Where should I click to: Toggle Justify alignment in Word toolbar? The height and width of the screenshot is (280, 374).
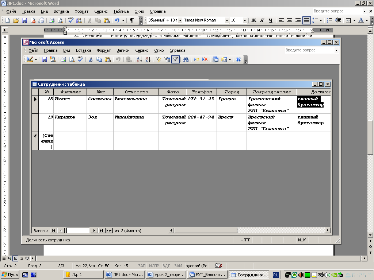[306, 20]
